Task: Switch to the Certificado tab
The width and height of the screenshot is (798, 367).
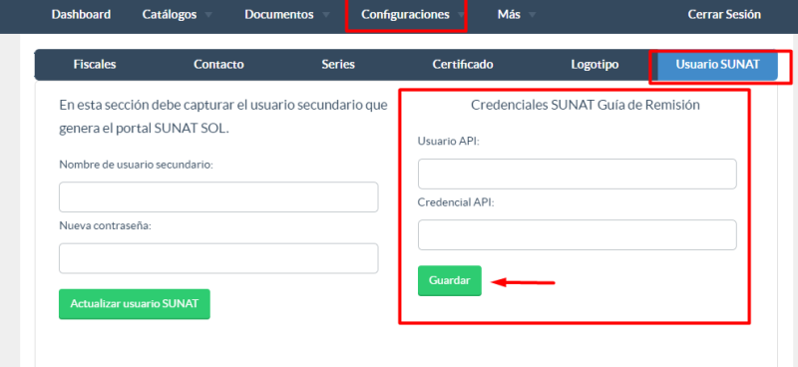Action: tap(463, 65)
